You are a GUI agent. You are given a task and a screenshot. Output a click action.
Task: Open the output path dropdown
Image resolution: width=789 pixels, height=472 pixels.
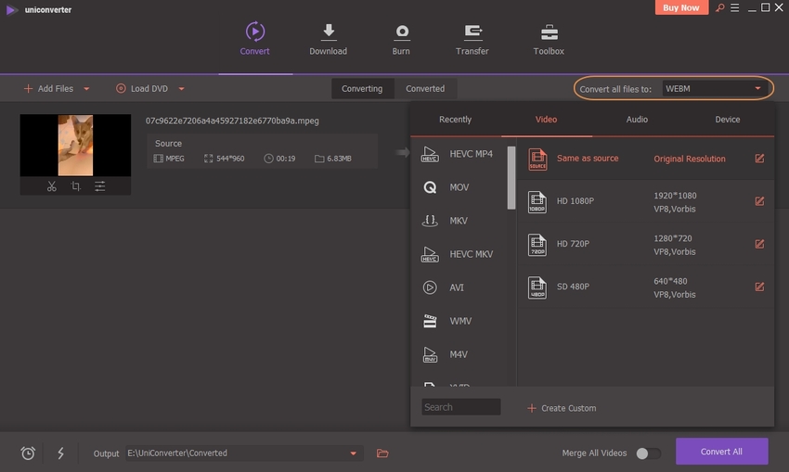[353, 453]
